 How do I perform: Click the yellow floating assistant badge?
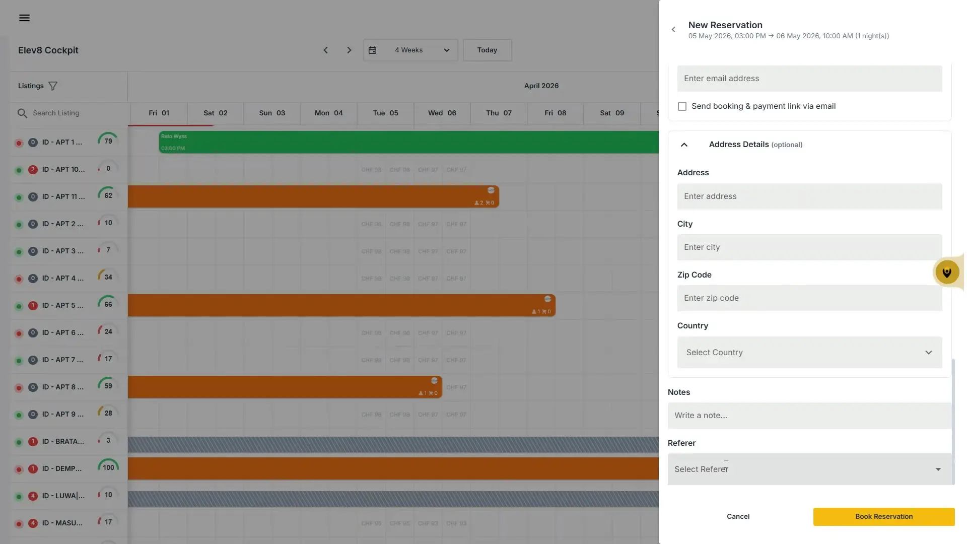(947, 273)
